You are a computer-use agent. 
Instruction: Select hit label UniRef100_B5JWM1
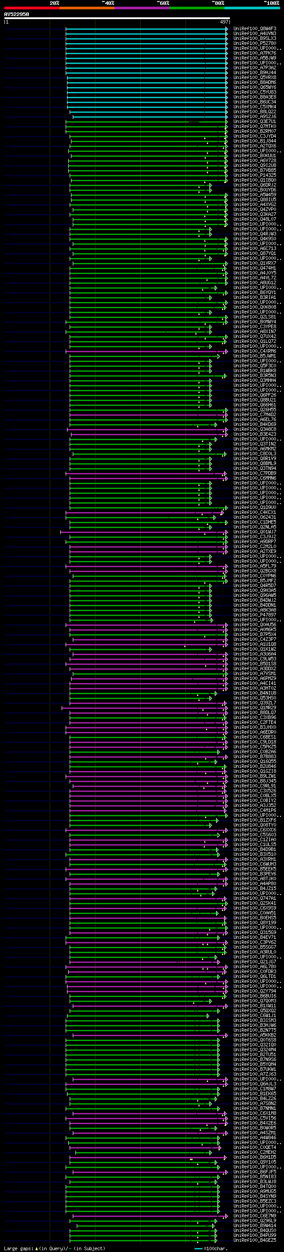(255, 356)
